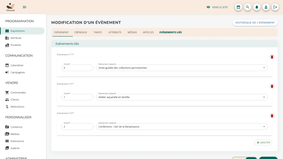Open Campagnes in sidebar
The height and width of the screenshot is (159, 283).
coord(18,72)
